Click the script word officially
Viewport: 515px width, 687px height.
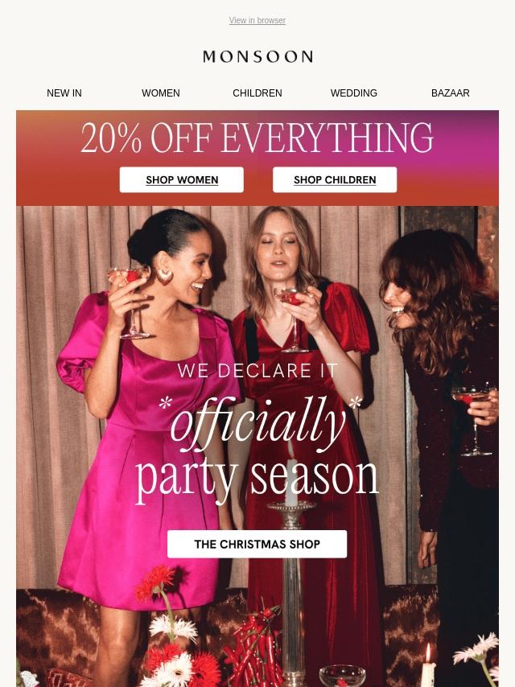257,423
